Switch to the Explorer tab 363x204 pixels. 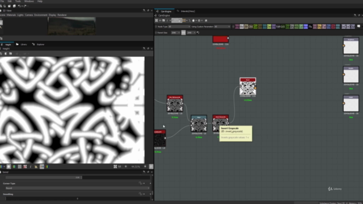point(38,44)
